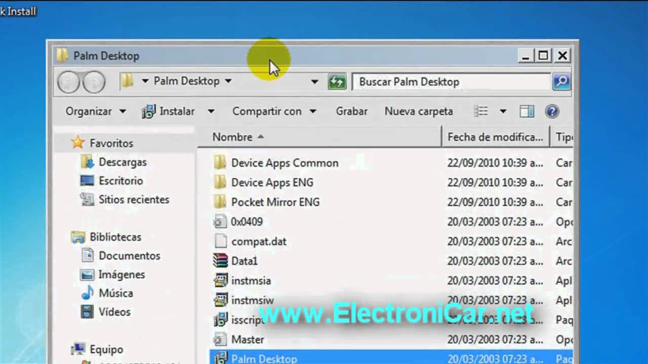Click the instmsia installer icon
Image resolution: width=648 pixels, height=364 pixels.
point(220,280)
